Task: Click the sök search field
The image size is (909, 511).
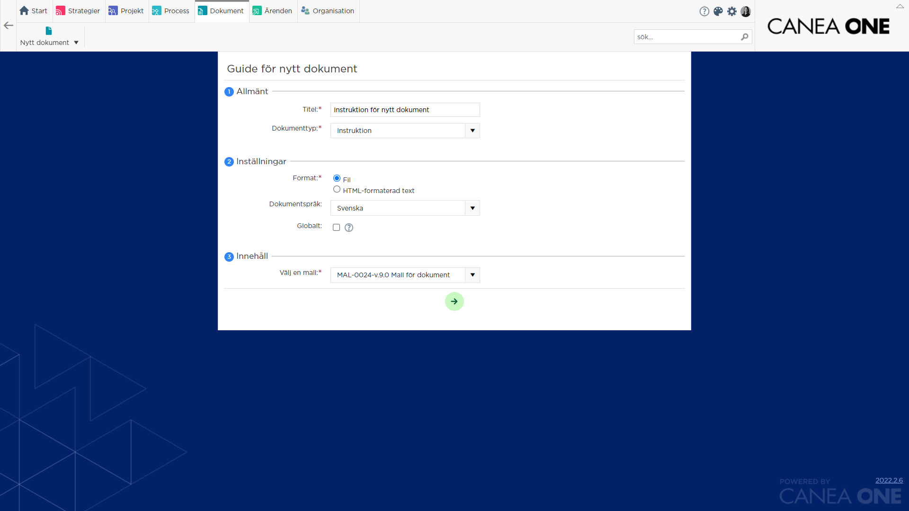Action: coord(686,36)
